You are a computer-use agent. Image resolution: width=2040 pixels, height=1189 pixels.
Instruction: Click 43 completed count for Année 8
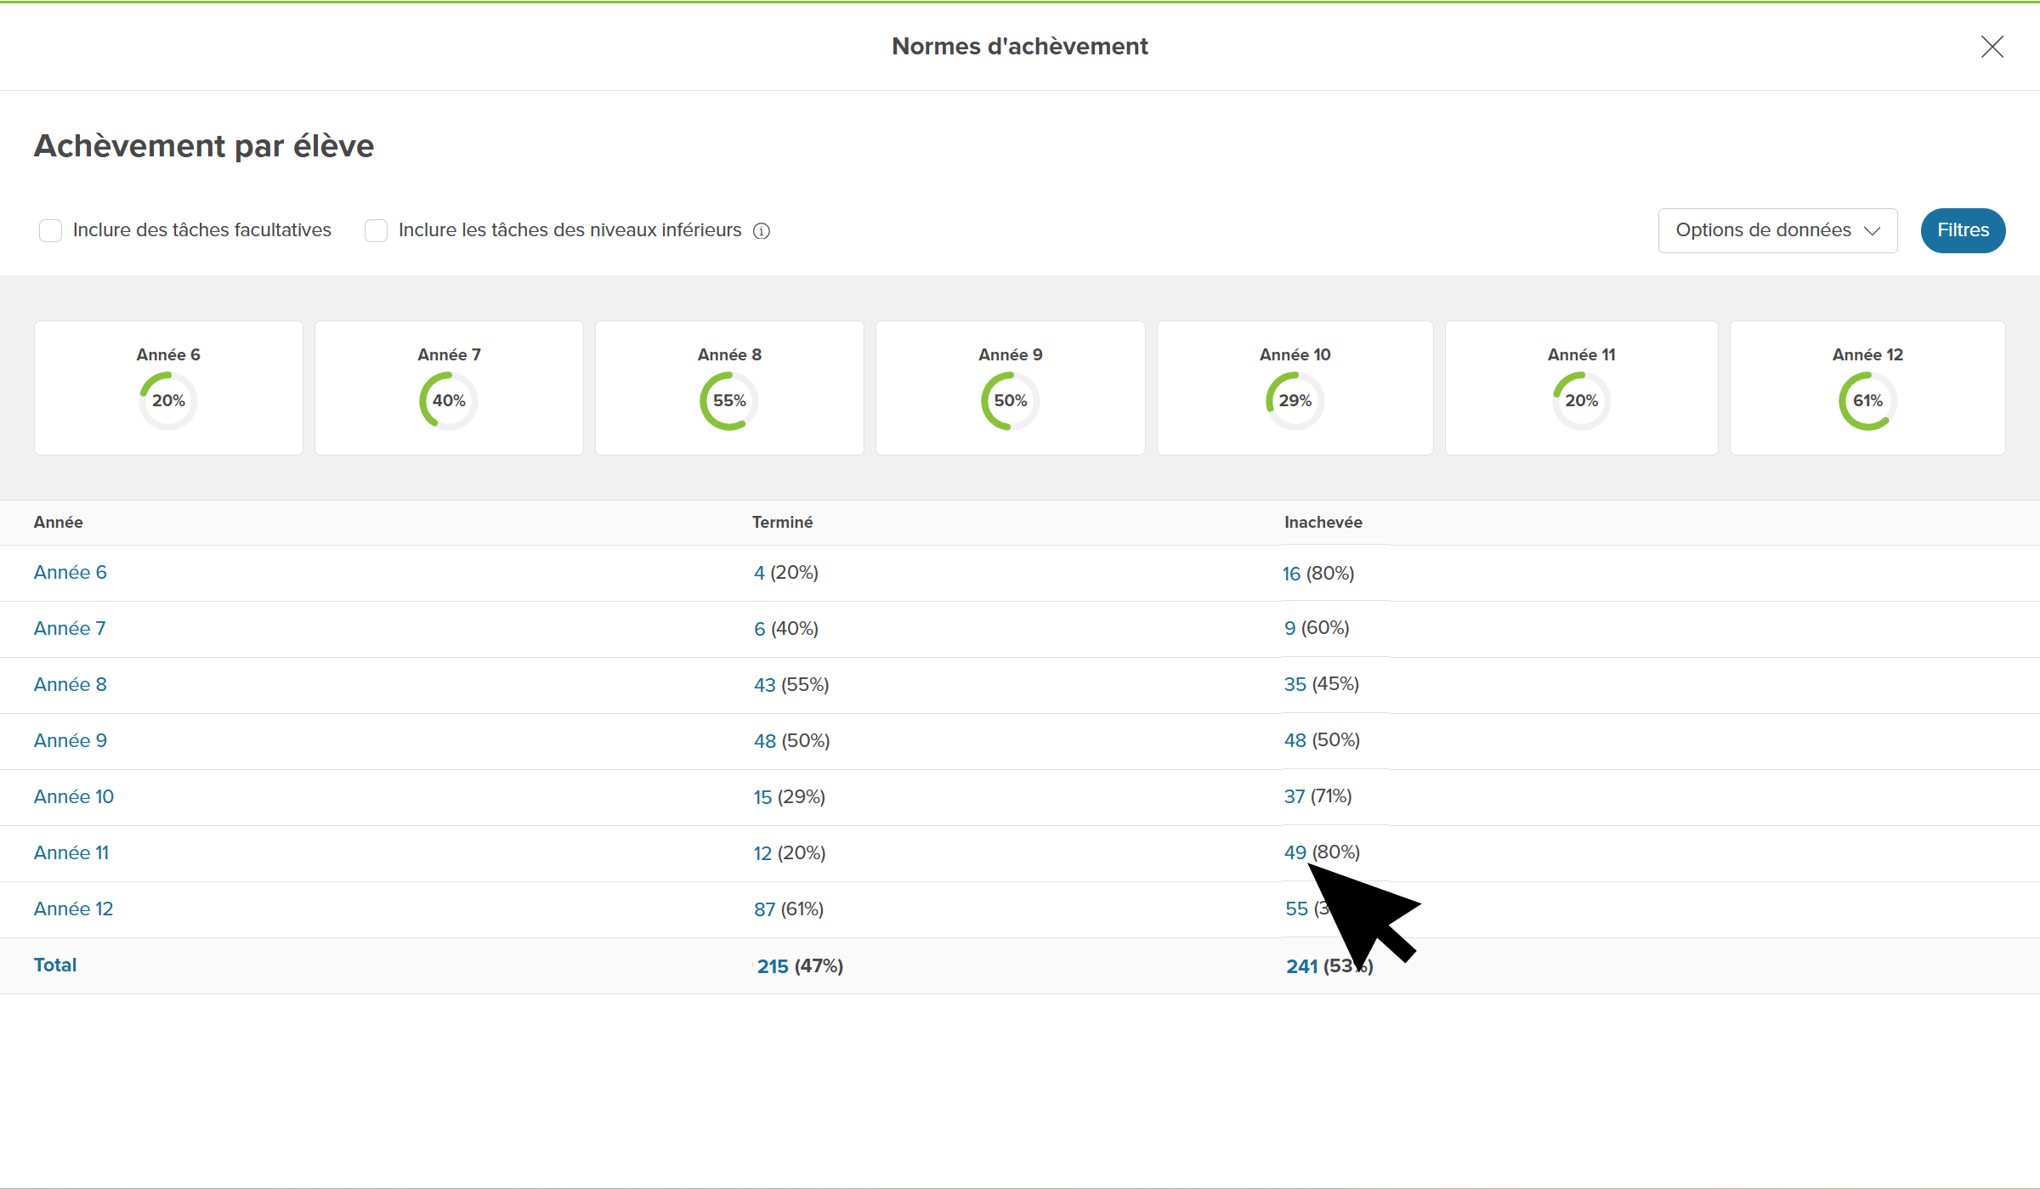point(764,685)
